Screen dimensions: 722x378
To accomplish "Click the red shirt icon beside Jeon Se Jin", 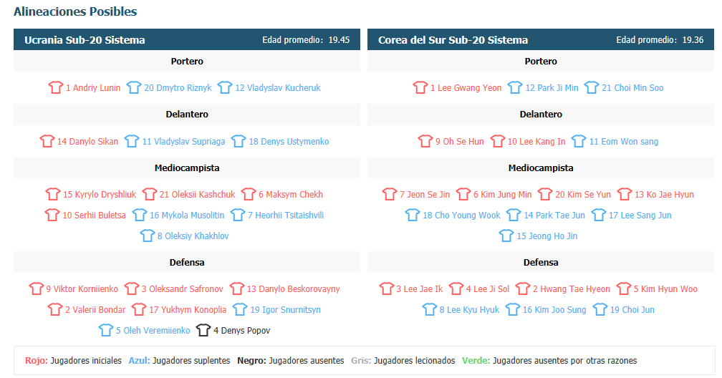I will tap(390, 194).
